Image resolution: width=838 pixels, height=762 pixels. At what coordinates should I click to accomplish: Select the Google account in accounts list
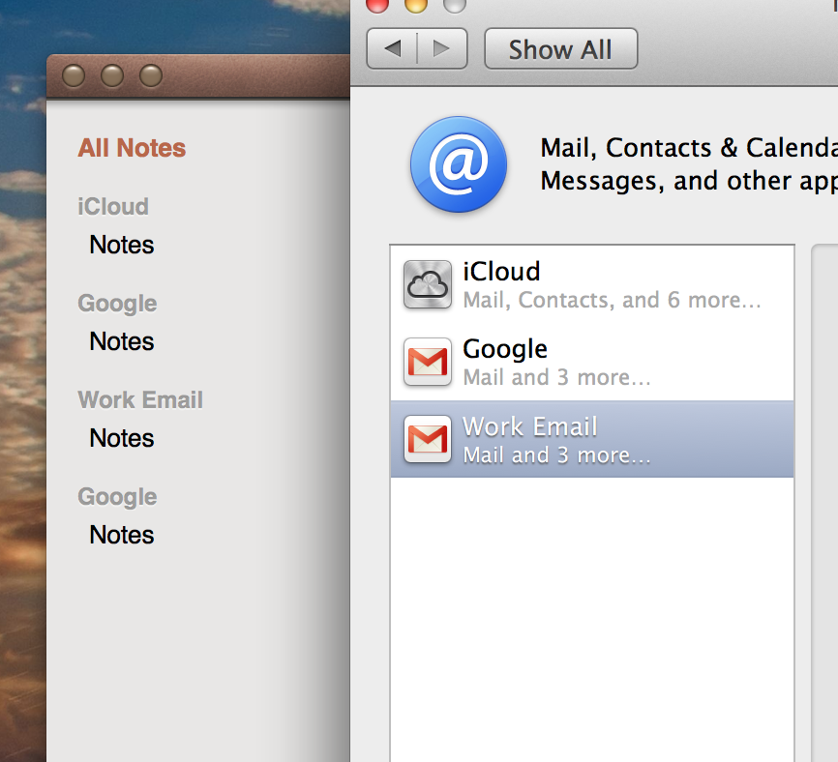tap(592, 362)
